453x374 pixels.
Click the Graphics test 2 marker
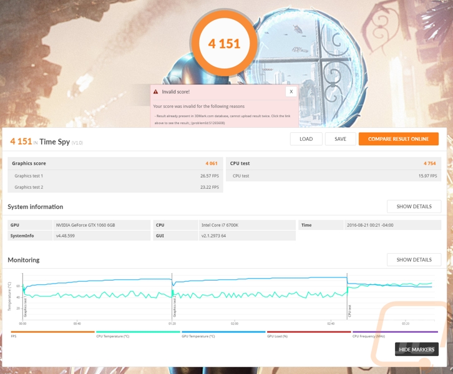175,307
